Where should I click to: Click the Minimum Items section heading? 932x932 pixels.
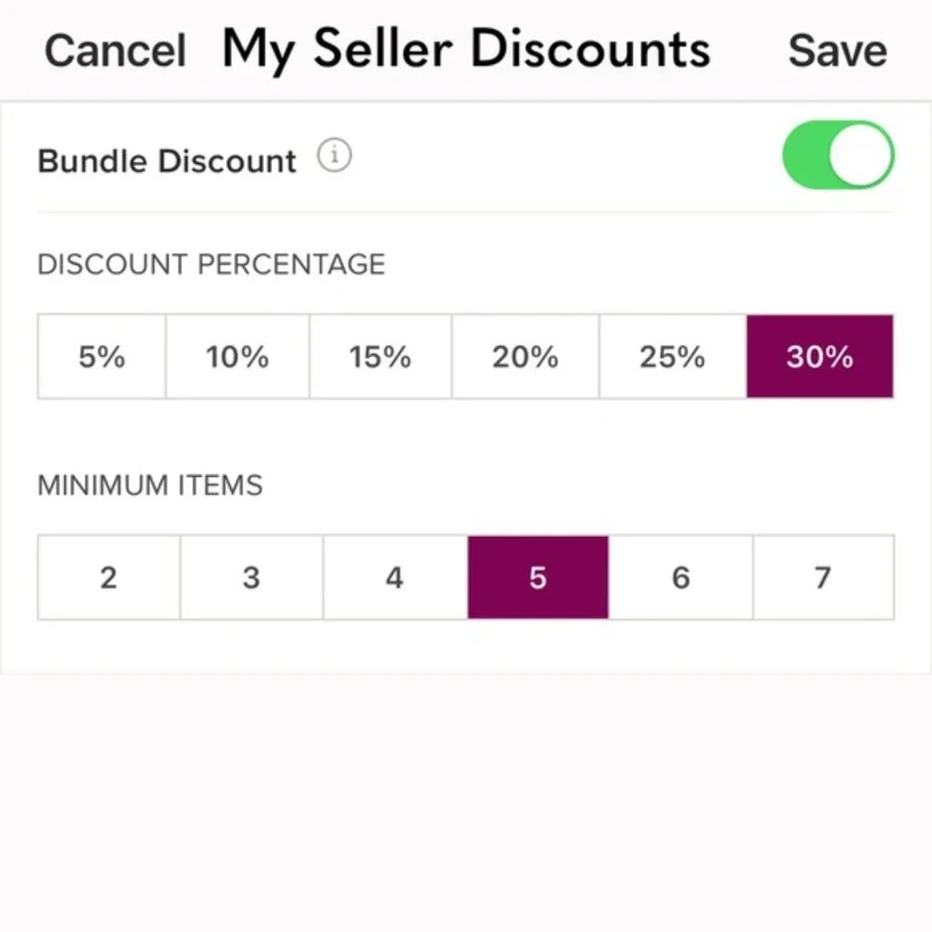(150, 486)
